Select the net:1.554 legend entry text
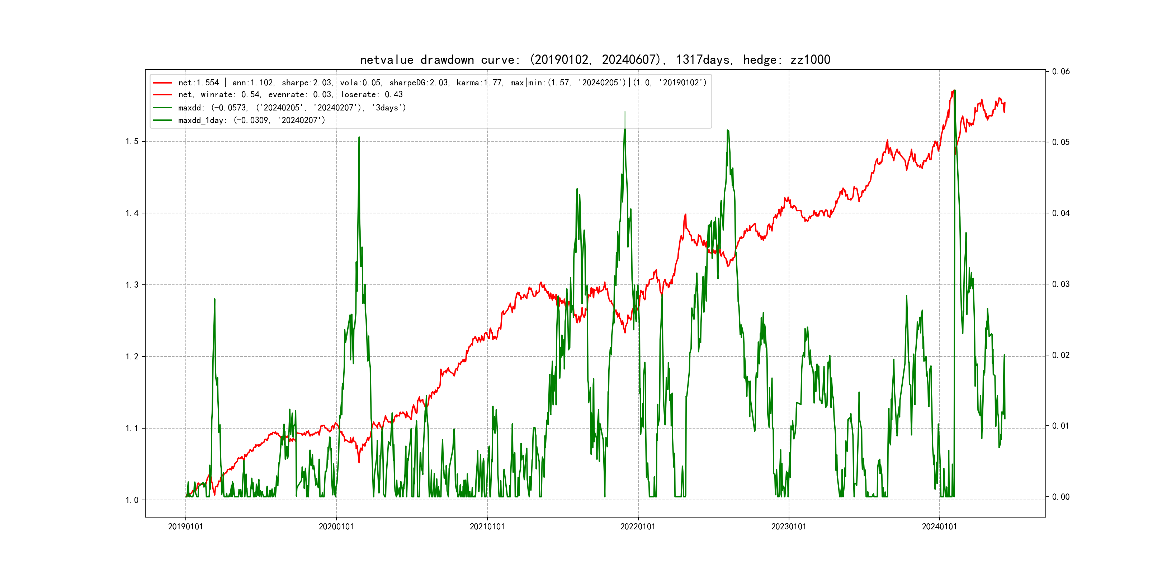 pyautogui.click(x=442, y=83)
